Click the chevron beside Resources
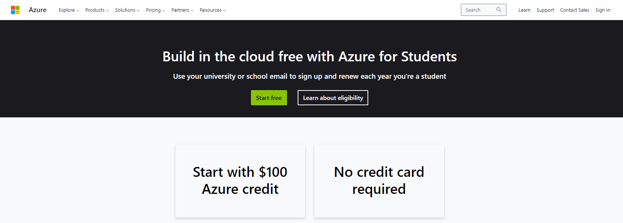Viewport: 623px width, 223px height. click(224, 11)
